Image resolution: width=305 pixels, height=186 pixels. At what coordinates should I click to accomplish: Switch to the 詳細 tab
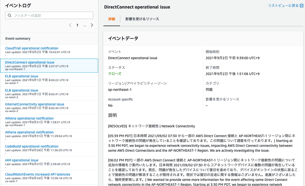click(x=112, y=19)
